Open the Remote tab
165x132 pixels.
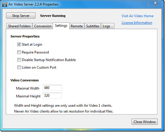point(77,26)
